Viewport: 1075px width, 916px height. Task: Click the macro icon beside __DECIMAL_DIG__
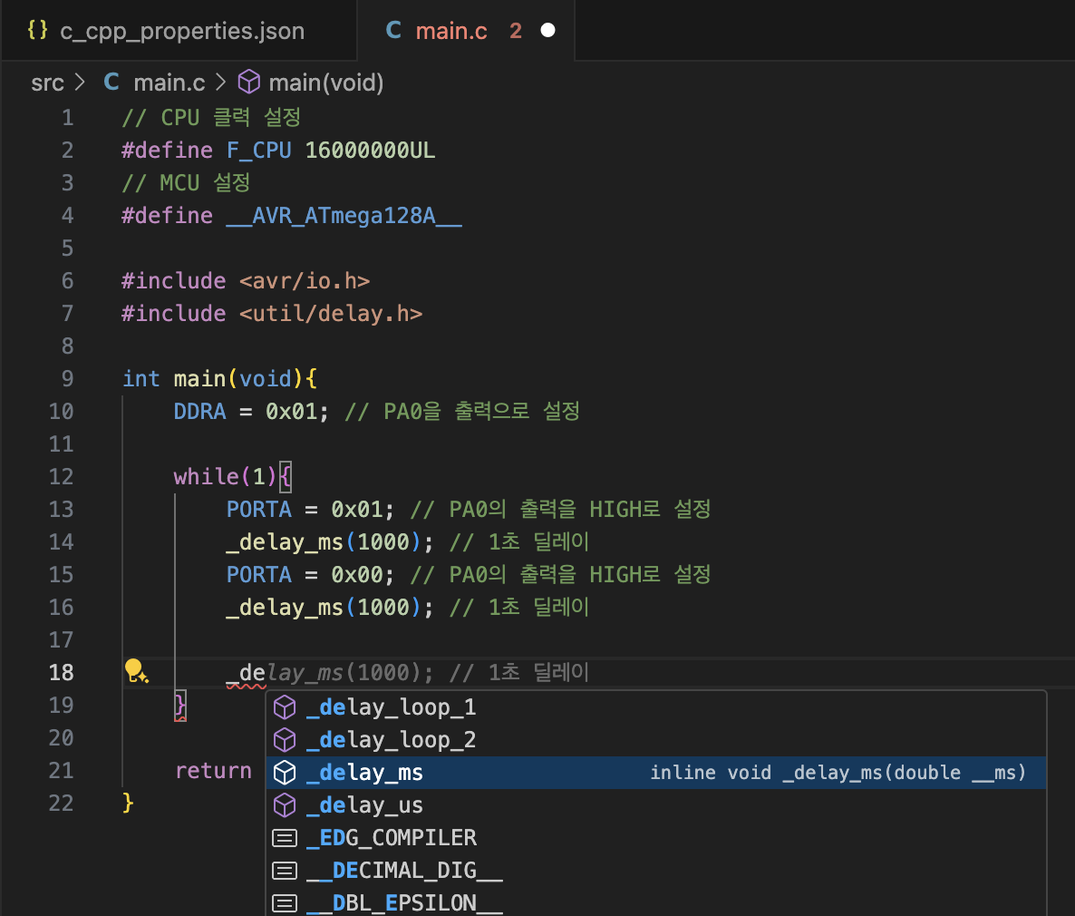tap(285, 870)
